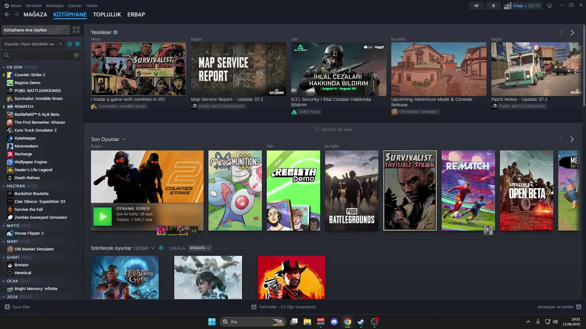Open Chrome from the Windows taskbar
This screenshot has width=586, height=329.
(347, 322)
